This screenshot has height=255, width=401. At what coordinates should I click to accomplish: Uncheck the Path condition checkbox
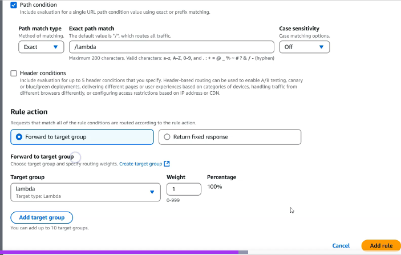(14, 5)
